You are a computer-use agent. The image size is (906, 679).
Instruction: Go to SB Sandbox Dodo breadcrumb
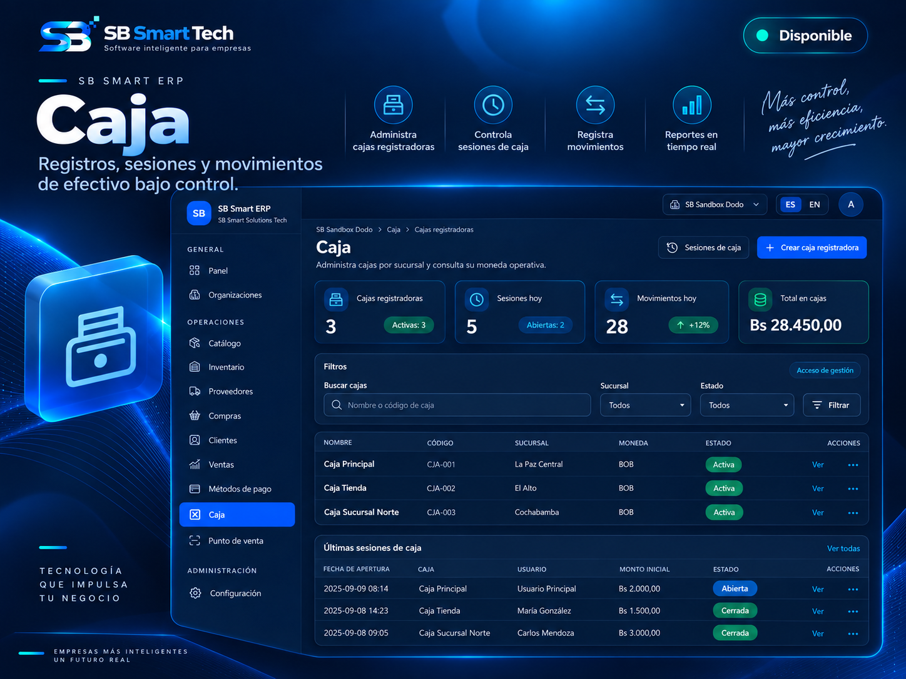344,229
